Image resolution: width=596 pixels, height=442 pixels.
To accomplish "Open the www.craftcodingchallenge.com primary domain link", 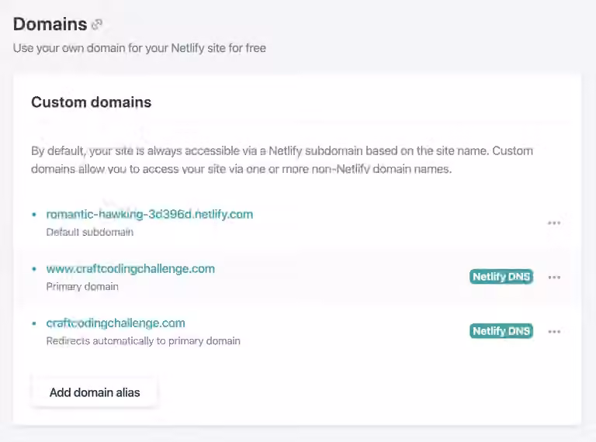I will tap(130, 269).
